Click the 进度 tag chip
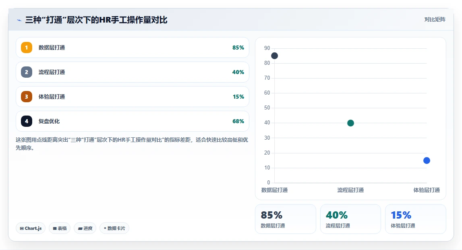Viewport: 462px width, 250px height. (85, 228)
